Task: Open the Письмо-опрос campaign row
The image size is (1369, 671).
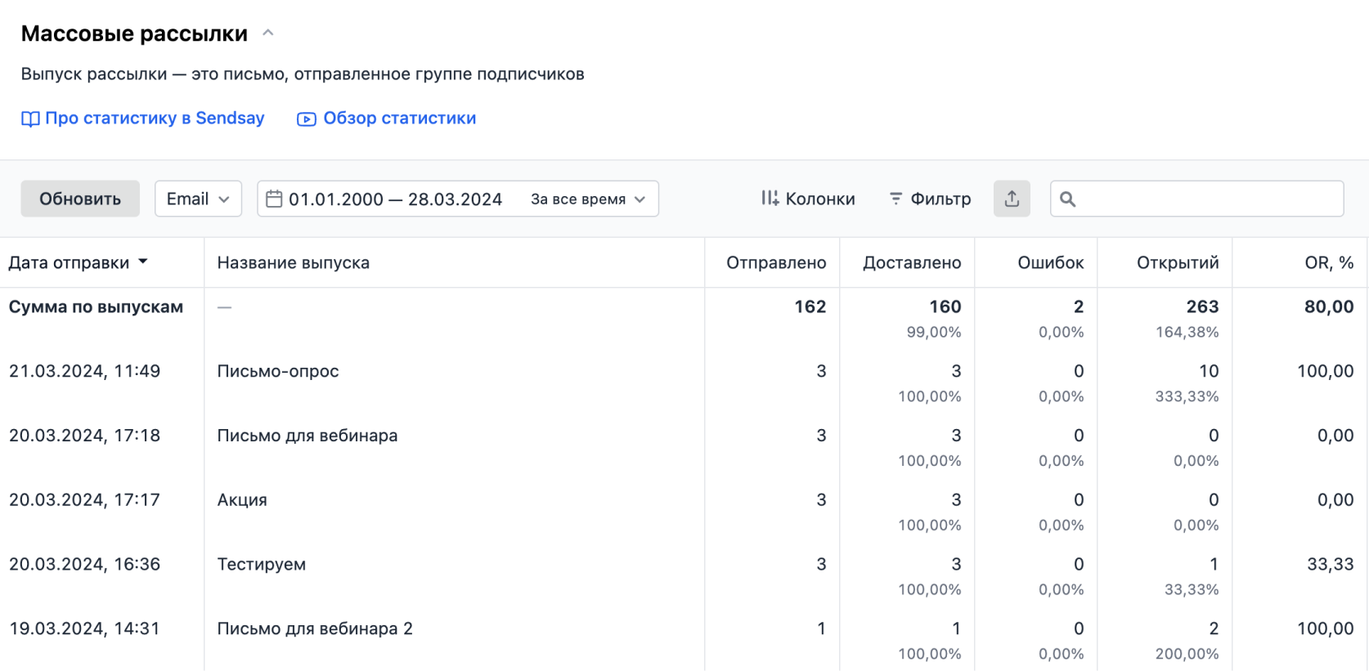Action: [277, 371]
